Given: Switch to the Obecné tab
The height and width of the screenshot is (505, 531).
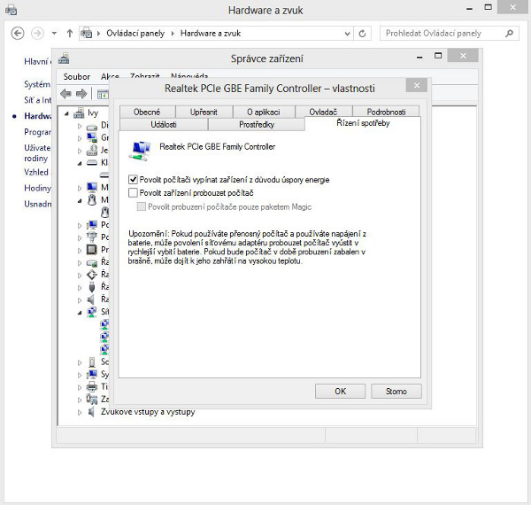Looking at the screenshot, I should [x=147, y=112].
